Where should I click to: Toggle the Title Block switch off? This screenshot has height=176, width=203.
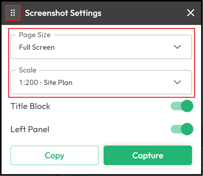(x=182, y=106)
